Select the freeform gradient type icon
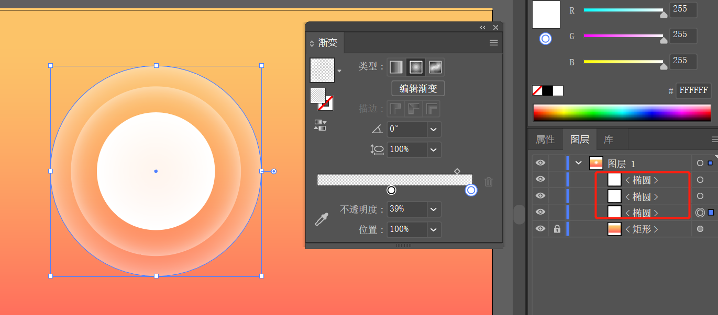This screenshot has width=718, height=315. tap(435, 67)
